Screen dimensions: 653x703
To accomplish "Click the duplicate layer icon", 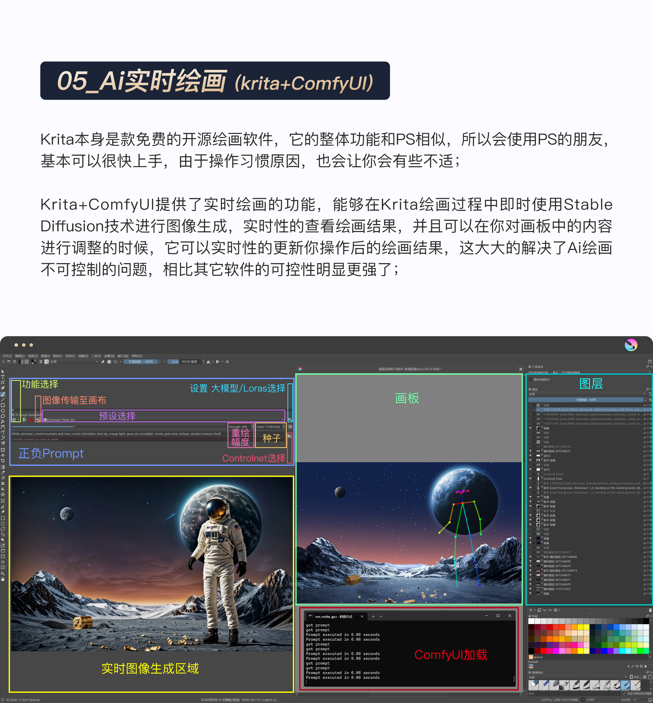I will 539,610.
